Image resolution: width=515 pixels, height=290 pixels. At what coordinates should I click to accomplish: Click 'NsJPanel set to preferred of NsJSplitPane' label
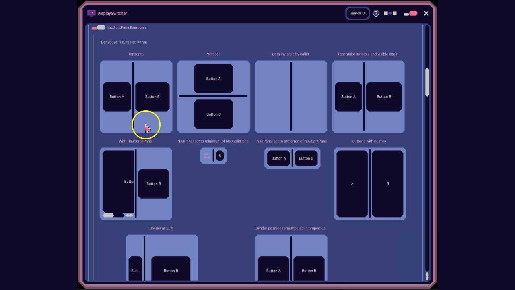292,141
